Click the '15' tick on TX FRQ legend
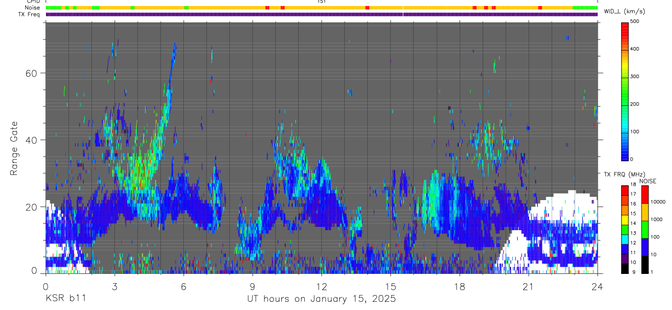Image resolution: width=672 pixels, height=310 pixels. pos(633,213)
